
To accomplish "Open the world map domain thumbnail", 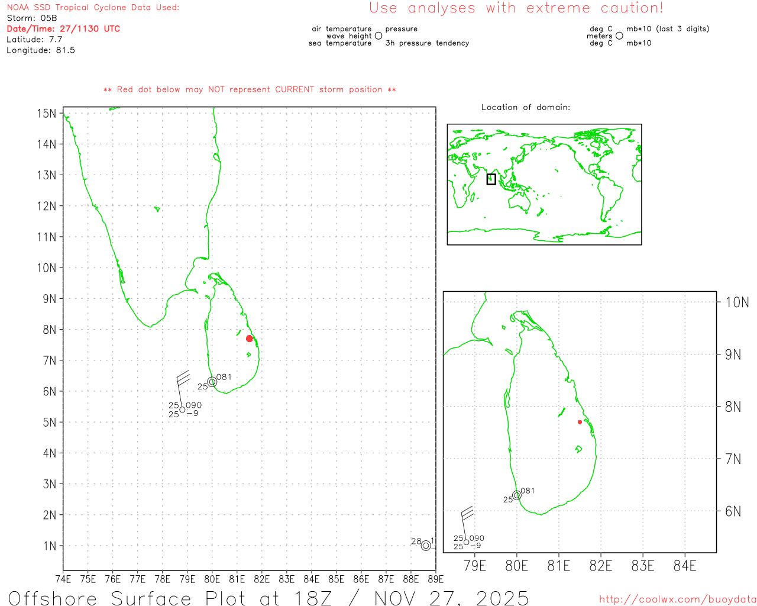I will [544, 185].
